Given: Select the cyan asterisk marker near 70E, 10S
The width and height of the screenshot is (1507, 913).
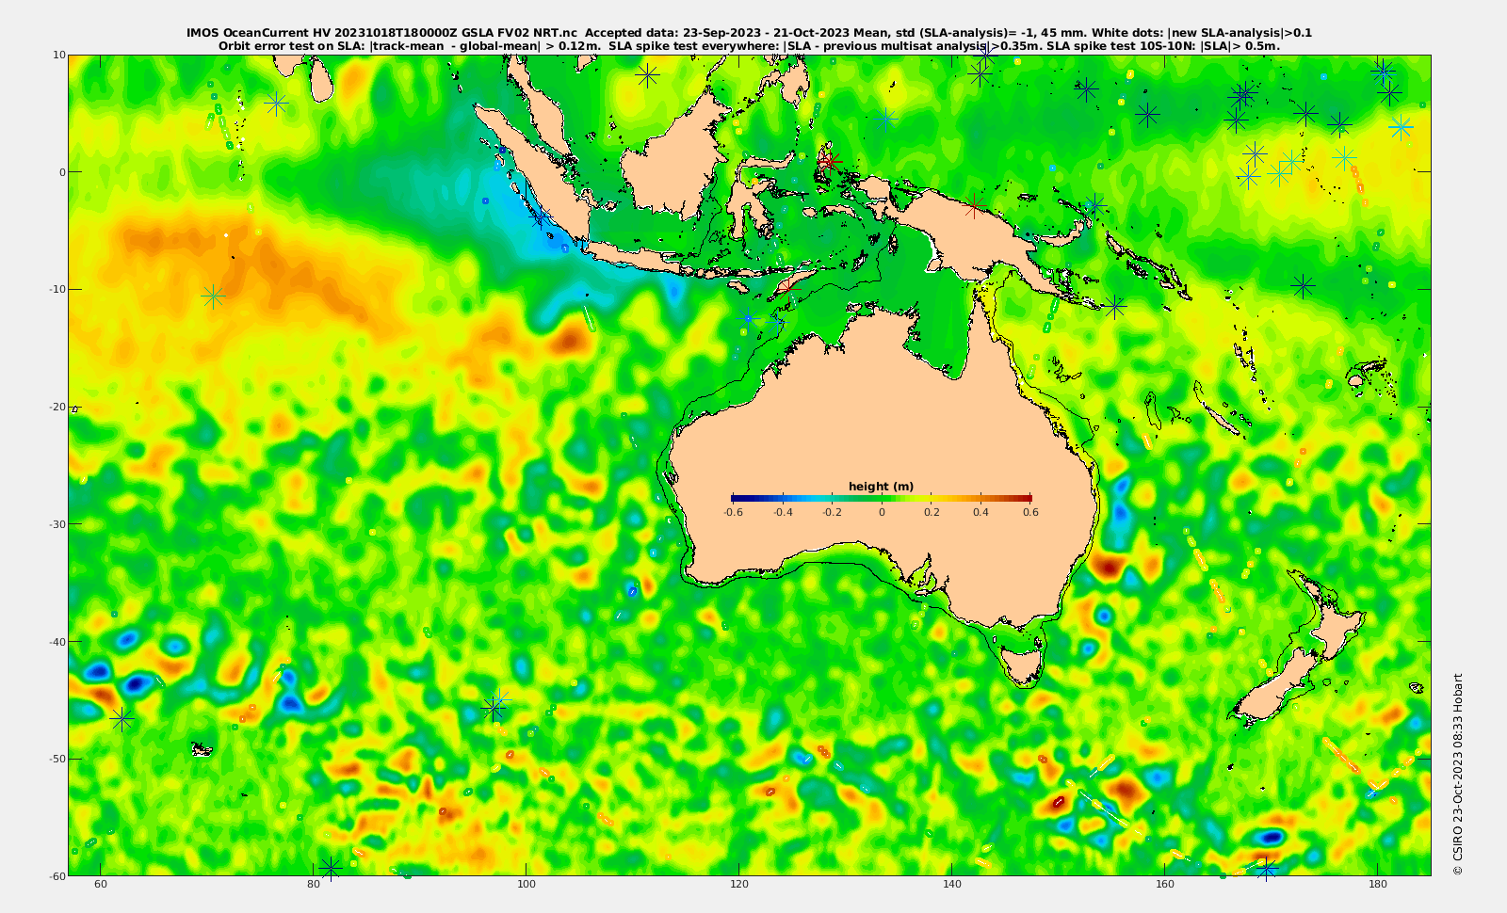Looking at the screenshot, I should tap(214, 296).
